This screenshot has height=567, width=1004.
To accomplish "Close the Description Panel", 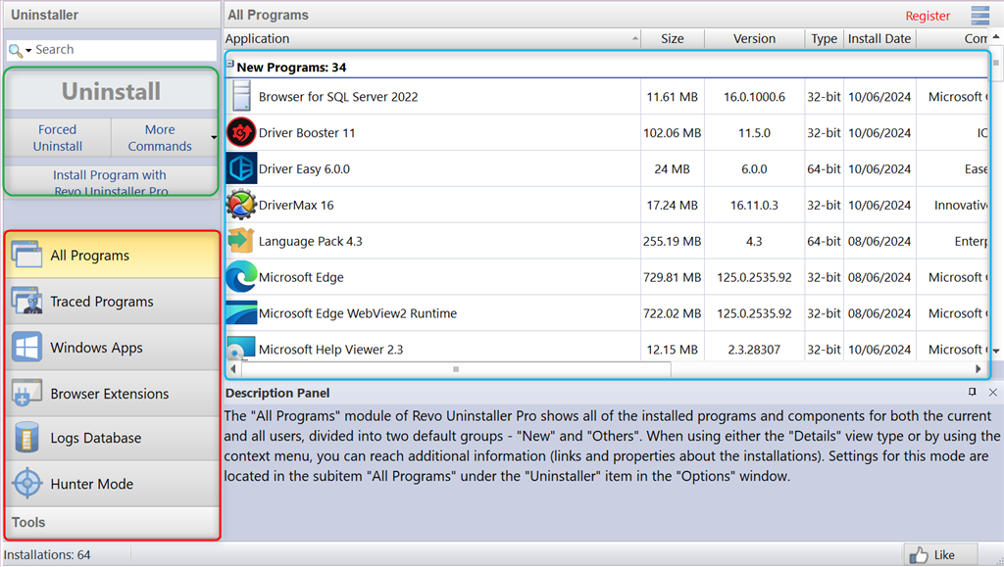I will (992, 392).
